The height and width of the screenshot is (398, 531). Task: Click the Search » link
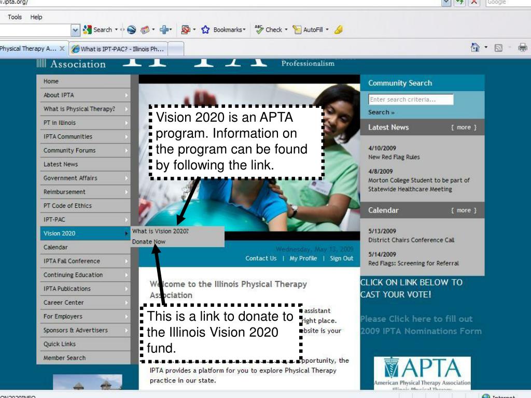[x=381, y=112]
